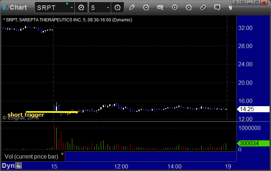Click the 300034 volume value marker
The image size is (271, 171).
tap(253, 143)
